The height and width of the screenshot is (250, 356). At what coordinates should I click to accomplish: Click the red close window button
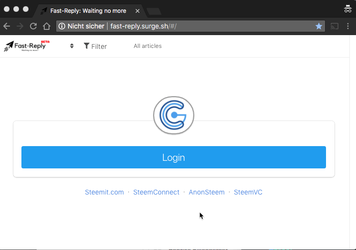pyautogui.click(x=7, y=9)
